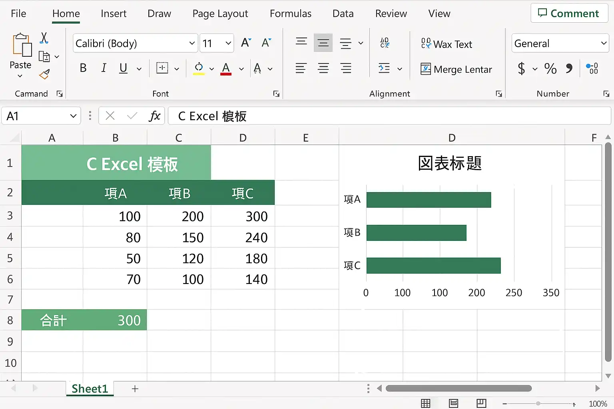Click the Percent Style icon
The image size is (614, 409).
coord(550,69)
